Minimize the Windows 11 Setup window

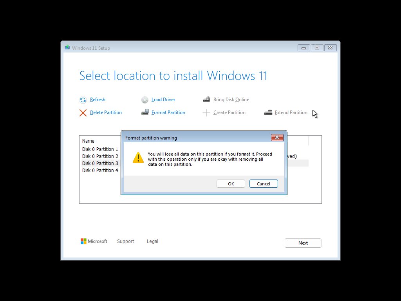(303, 48)
